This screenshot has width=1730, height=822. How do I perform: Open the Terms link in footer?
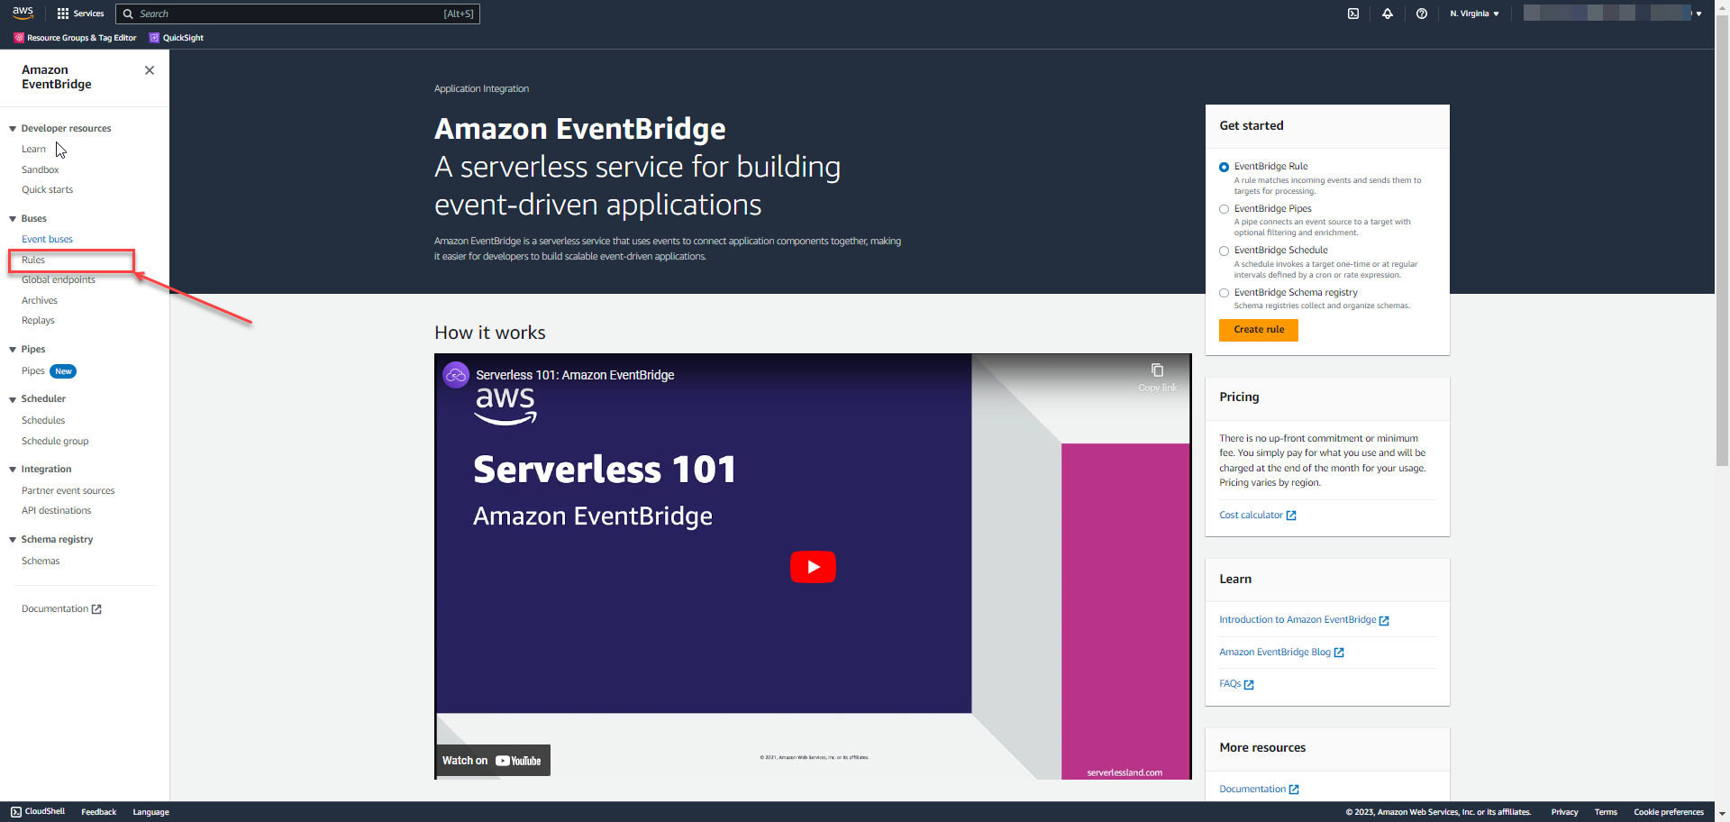coord(1606,812)
